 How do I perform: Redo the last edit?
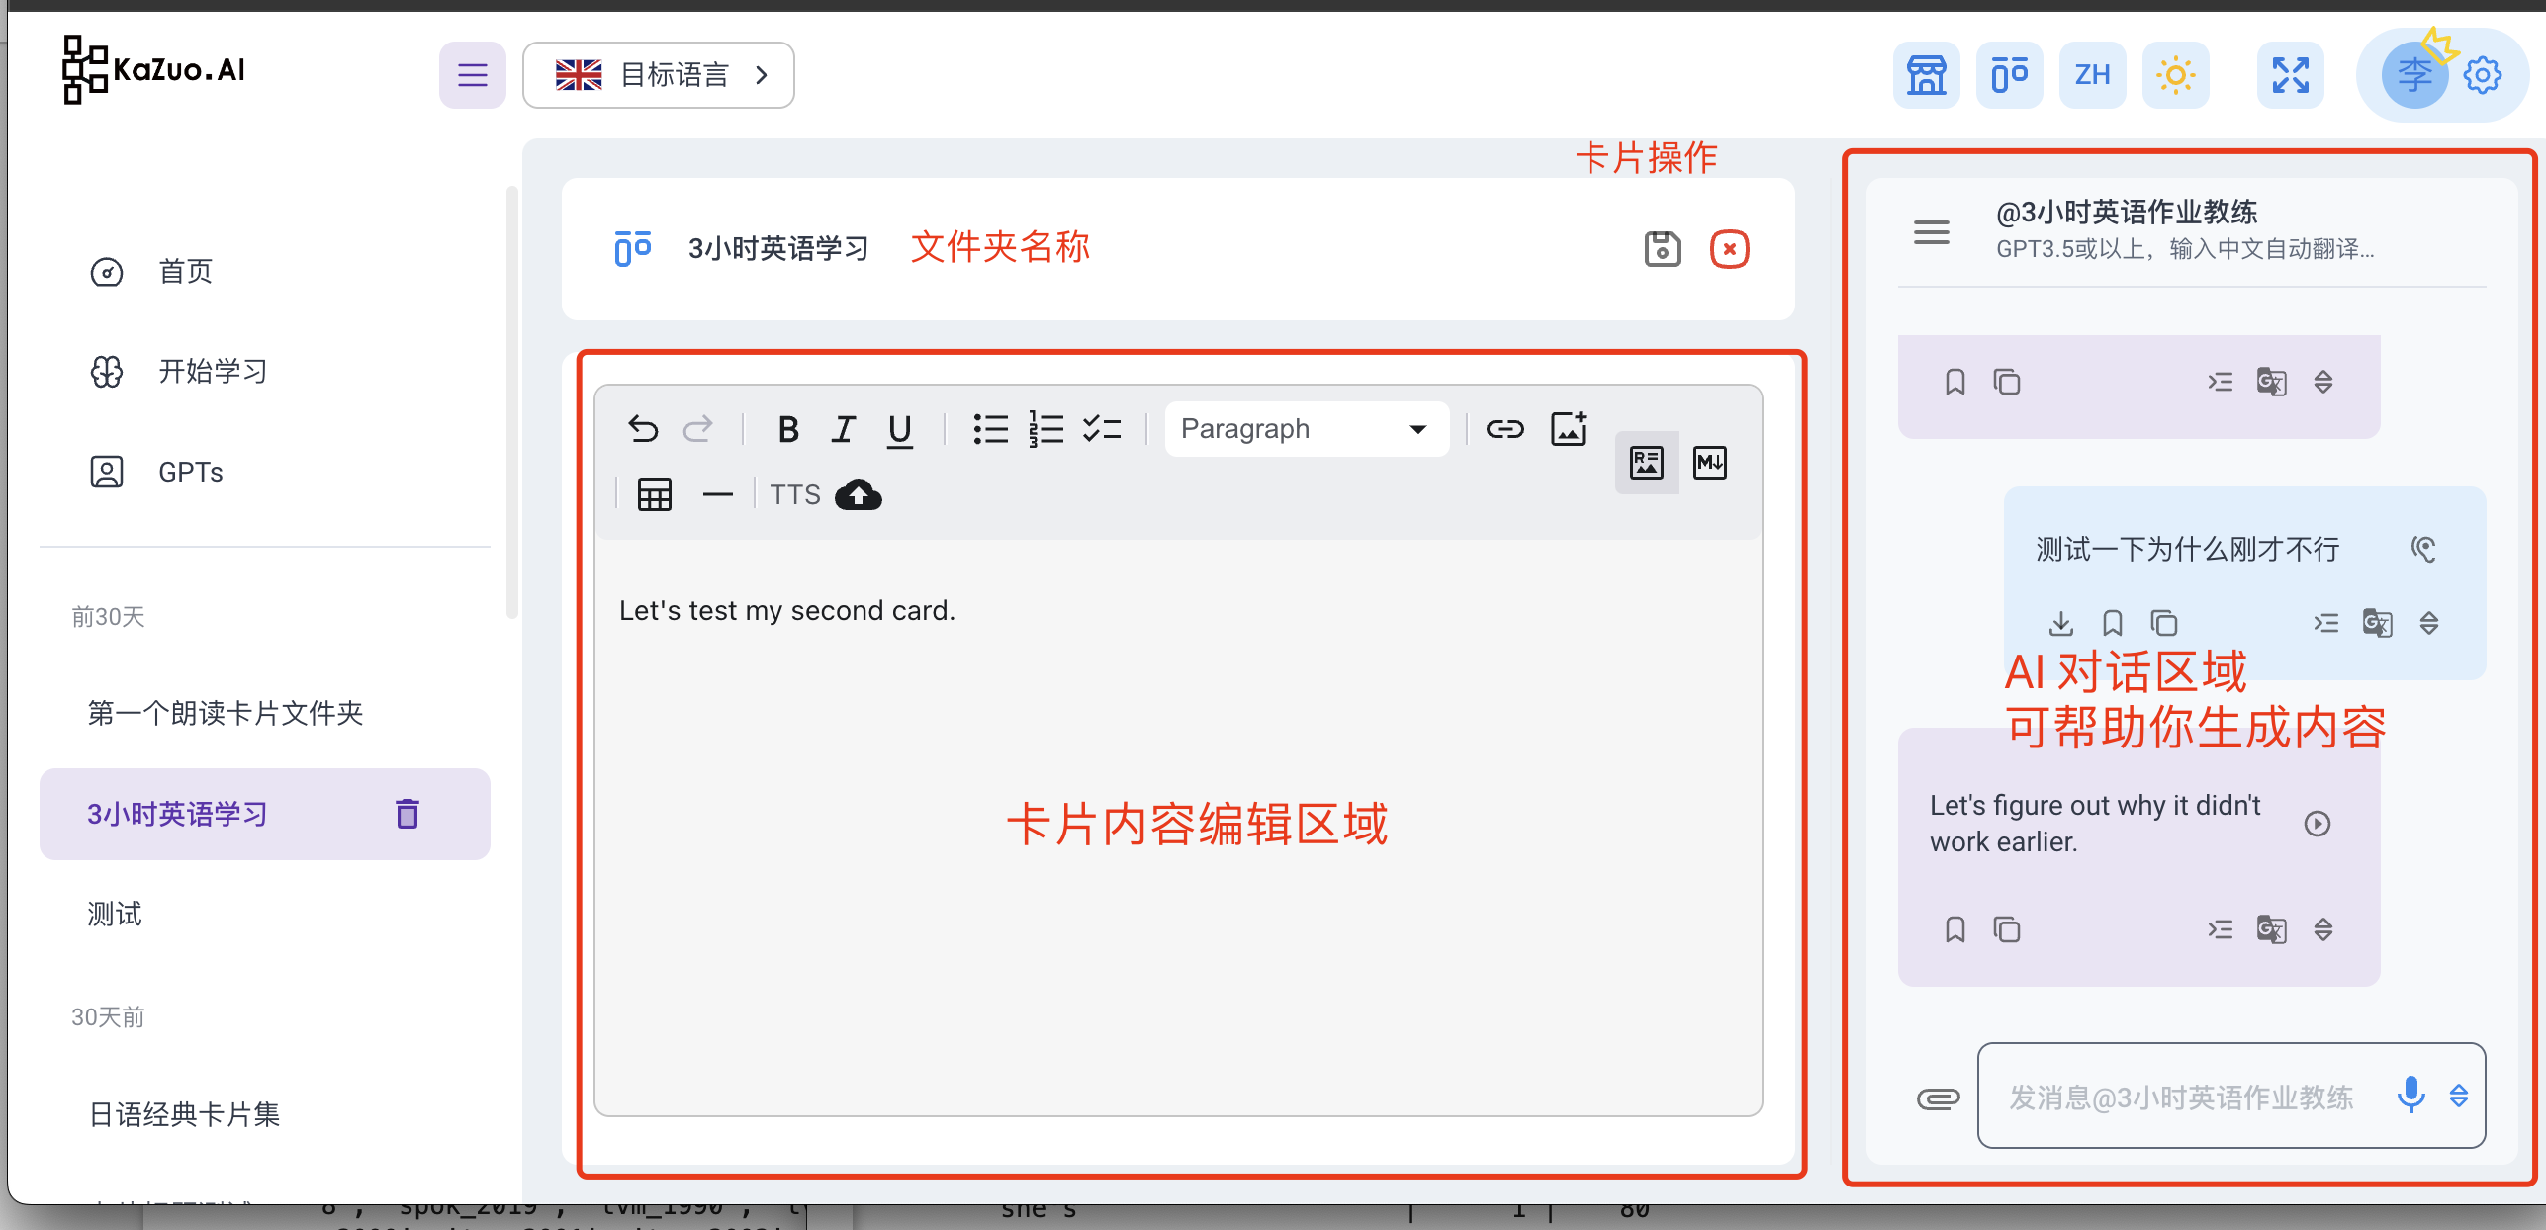(x=697, y=429)
